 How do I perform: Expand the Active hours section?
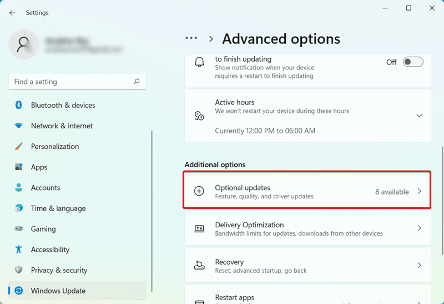click(x=419, y=116)
